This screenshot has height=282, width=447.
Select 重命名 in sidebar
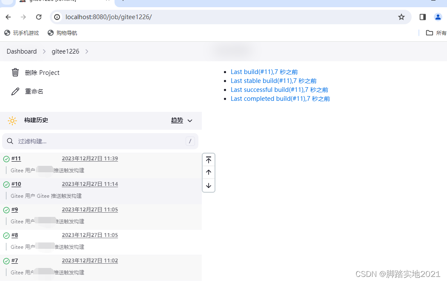[34, 91]
